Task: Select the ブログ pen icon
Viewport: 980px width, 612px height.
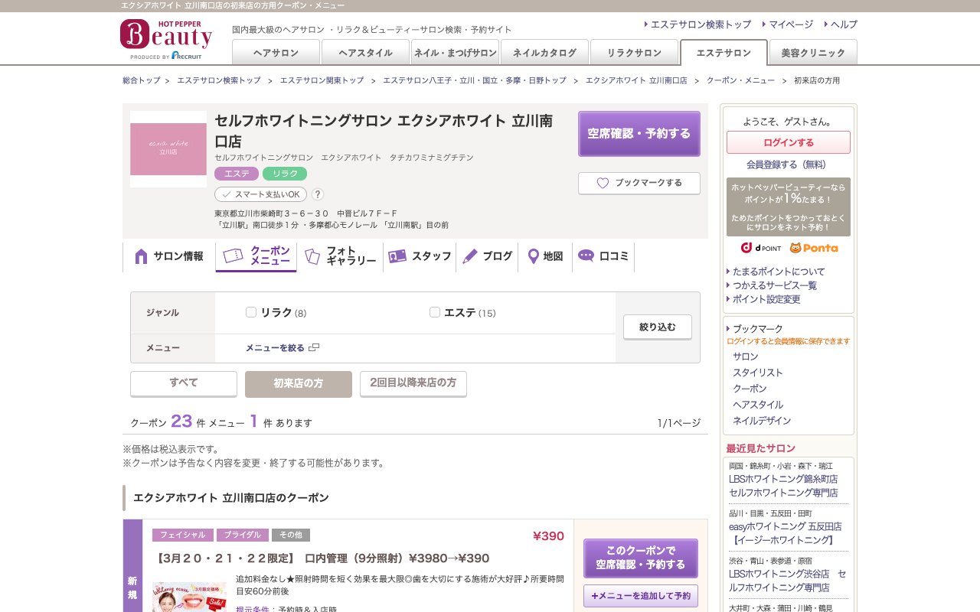Action: click(x=471, y=256)
